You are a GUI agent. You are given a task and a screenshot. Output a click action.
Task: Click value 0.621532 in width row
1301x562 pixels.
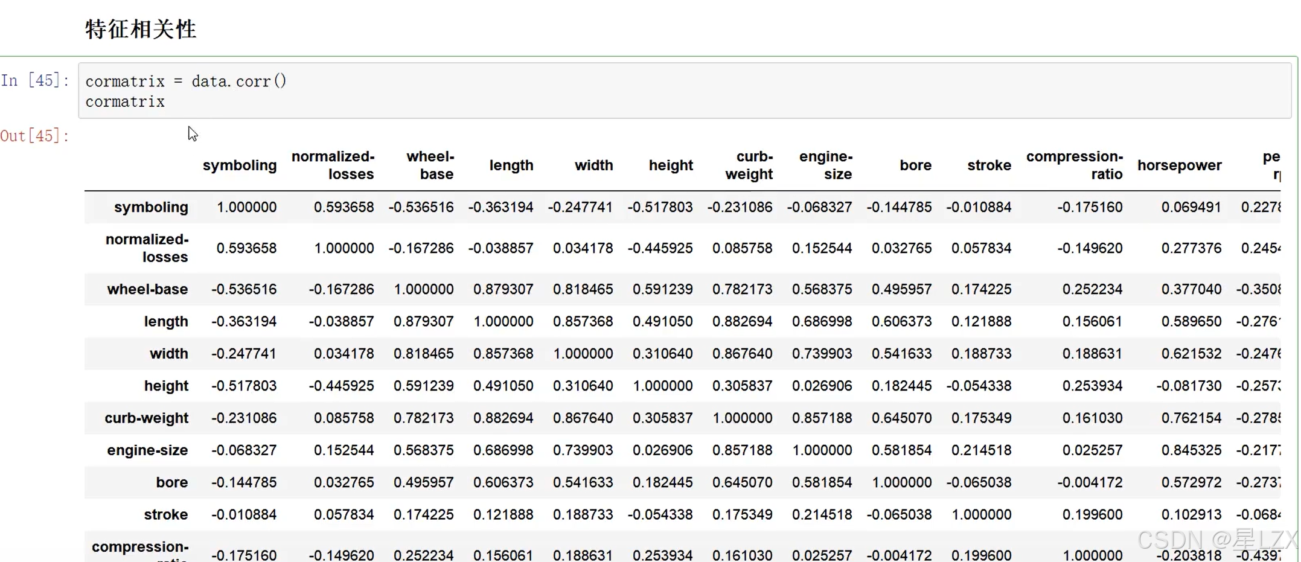1191,354
